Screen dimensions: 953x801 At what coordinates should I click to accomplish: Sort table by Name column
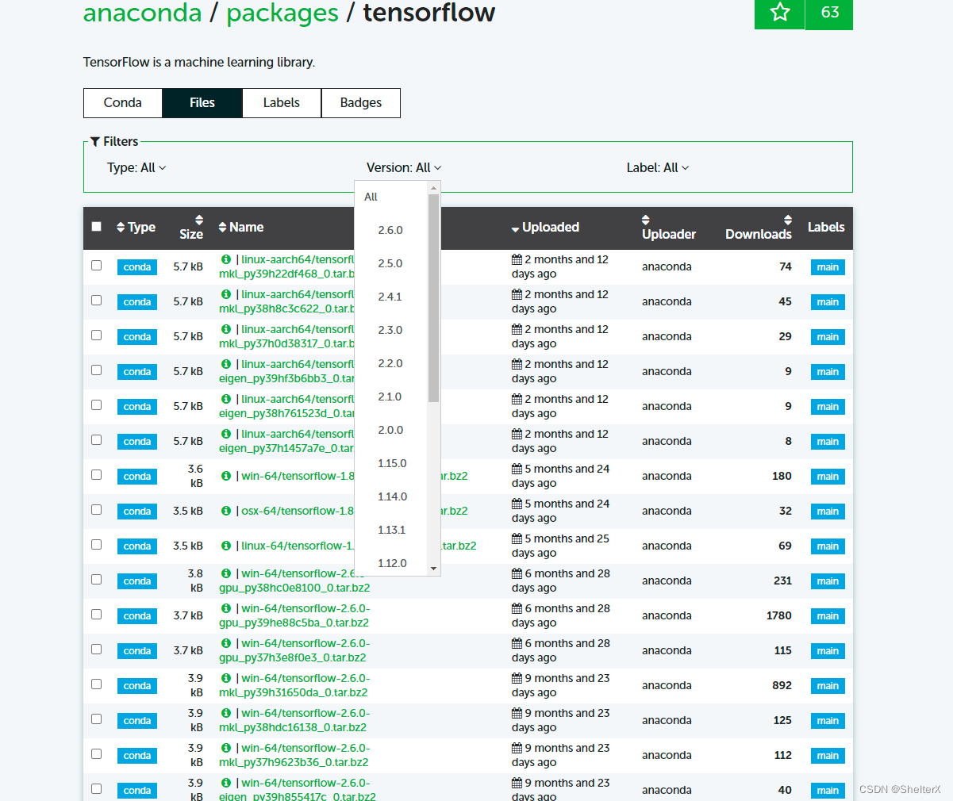(241, 227)
